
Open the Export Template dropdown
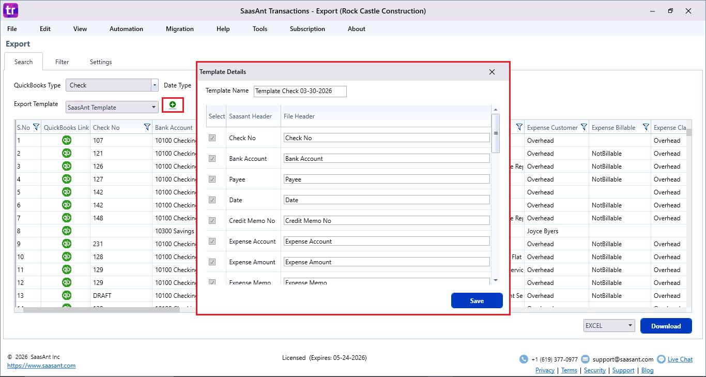point(154,108)
